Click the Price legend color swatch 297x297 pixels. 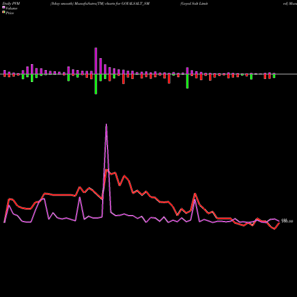tap(4, 12)
